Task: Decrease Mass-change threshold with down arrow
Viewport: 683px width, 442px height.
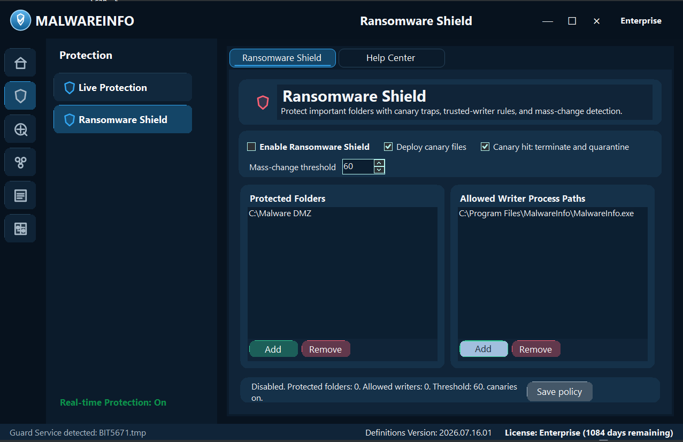Action: click(x=379, y=170)
